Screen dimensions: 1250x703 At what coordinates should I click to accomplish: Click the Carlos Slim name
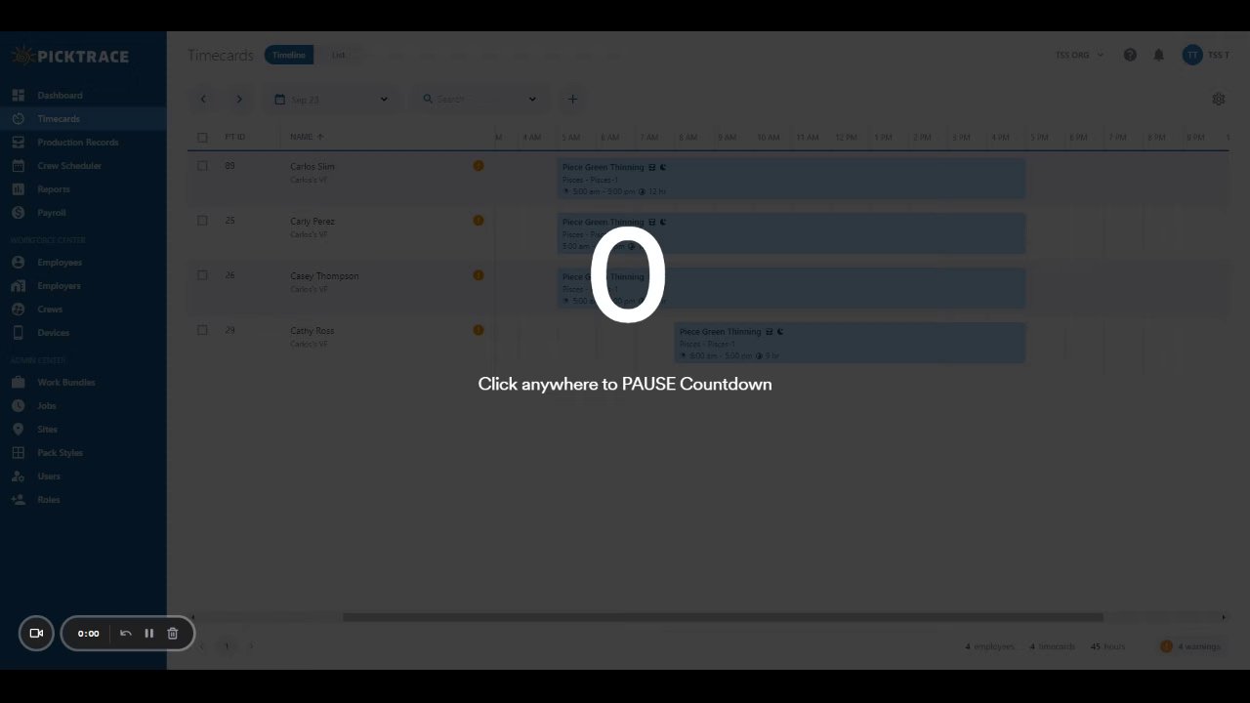[312, 166]
